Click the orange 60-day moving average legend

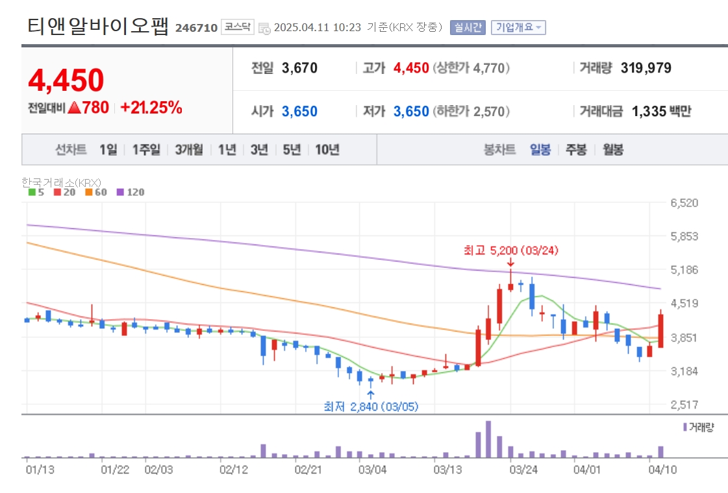(96, 192)
